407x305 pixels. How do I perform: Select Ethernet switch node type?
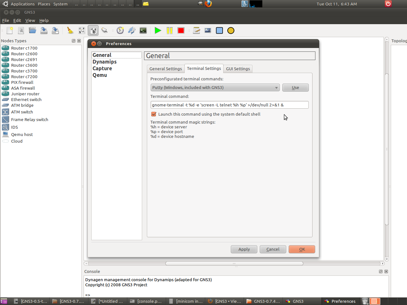pyautogui.click(x=26, y=99)
